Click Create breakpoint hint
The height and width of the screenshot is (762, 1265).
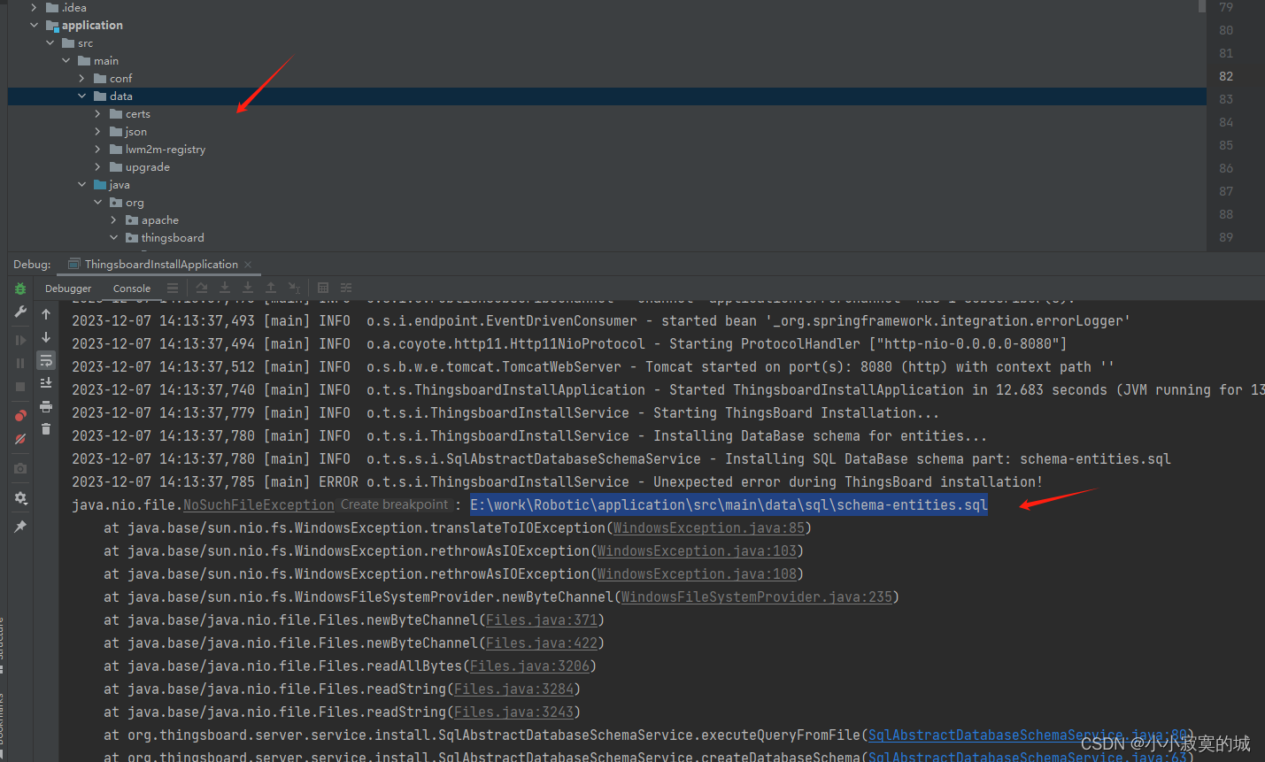[x=394, y=504]
